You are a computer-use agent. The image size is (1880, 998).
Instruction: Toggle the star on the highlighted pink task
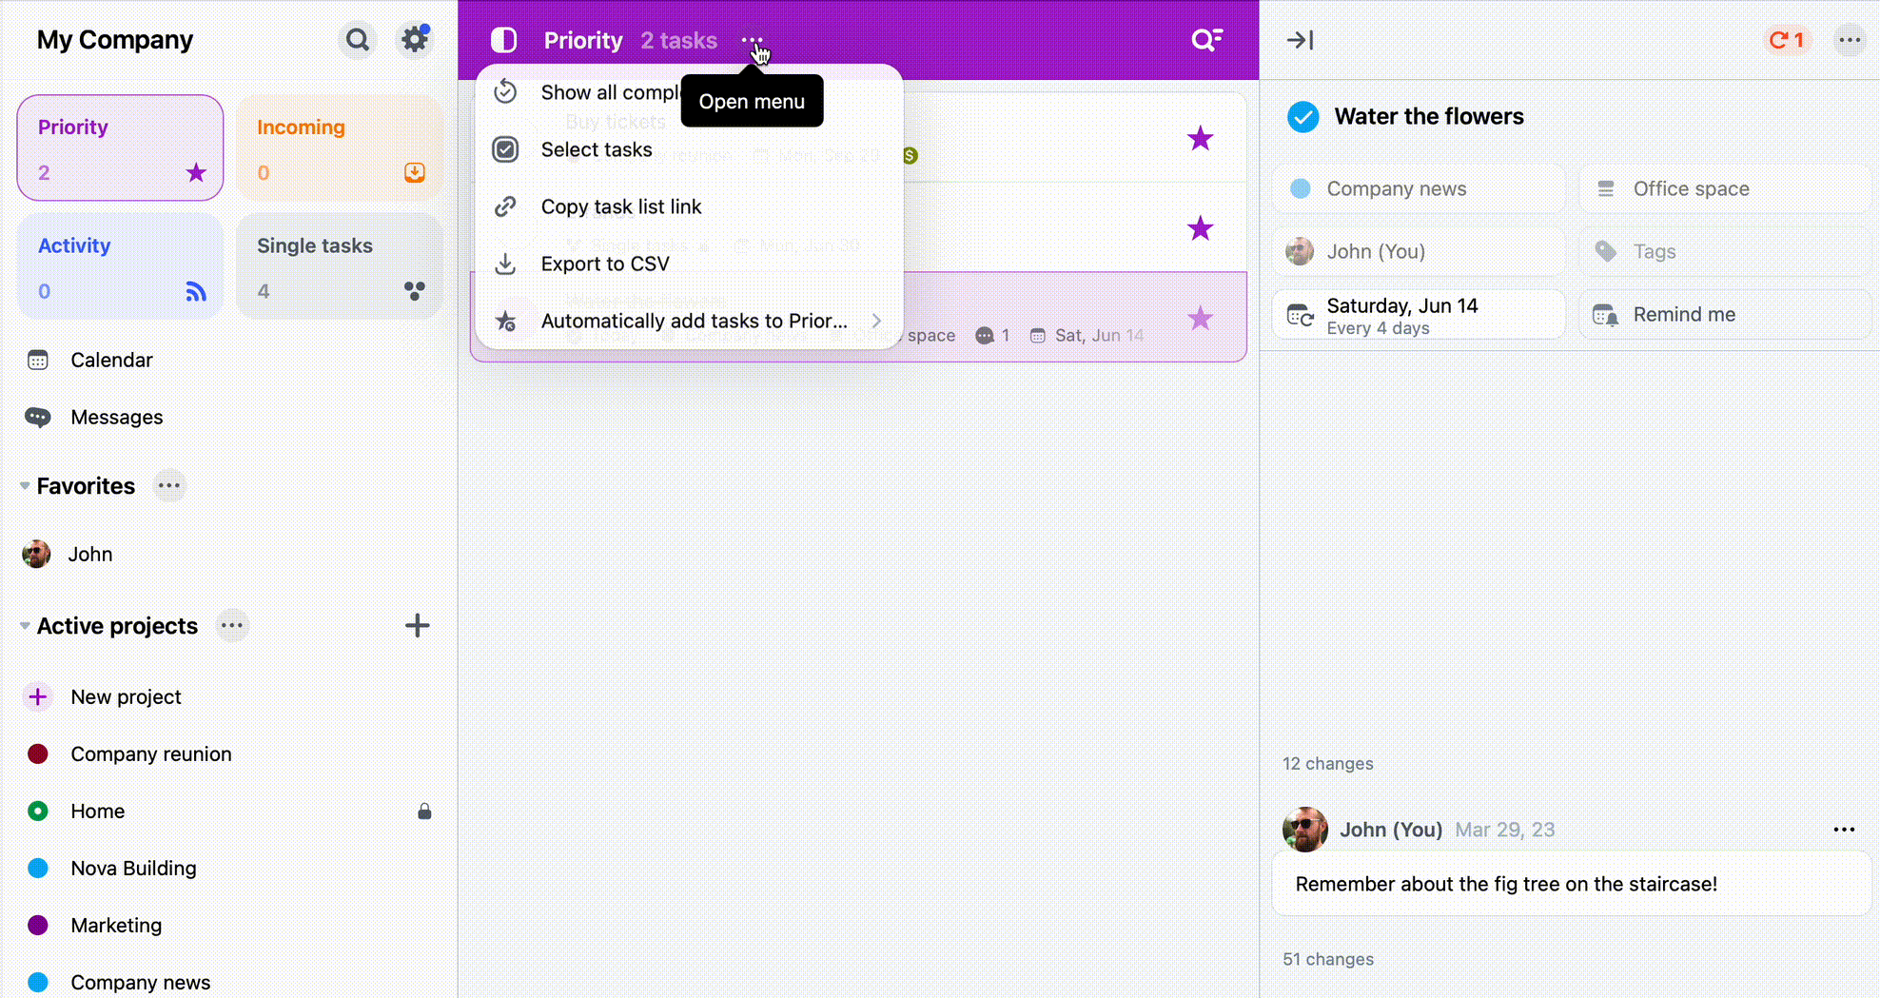[x=1200, y=319]
